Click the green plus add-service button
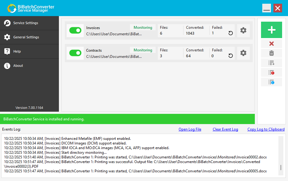288x181 pixels. point(271,30)
